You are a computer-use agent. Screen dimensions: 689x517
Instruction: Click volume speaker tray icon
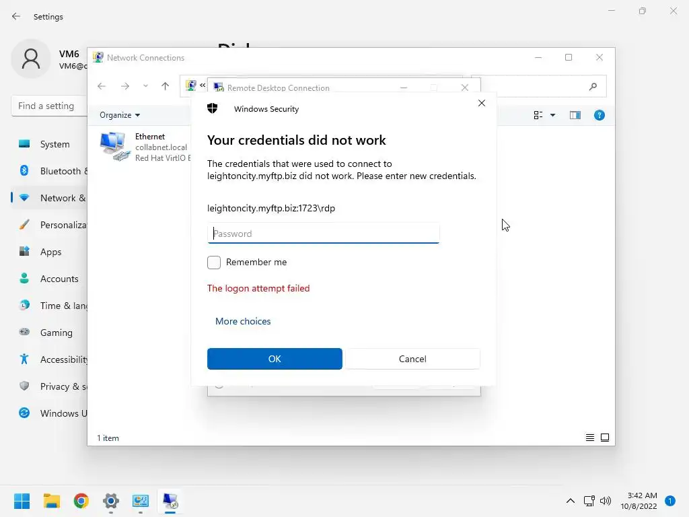click(606, 501)
